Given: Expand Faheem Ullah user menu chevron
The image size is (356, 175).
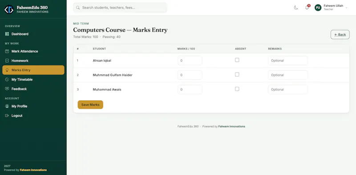Looking at the screenshot, I should tap(347, 8).
